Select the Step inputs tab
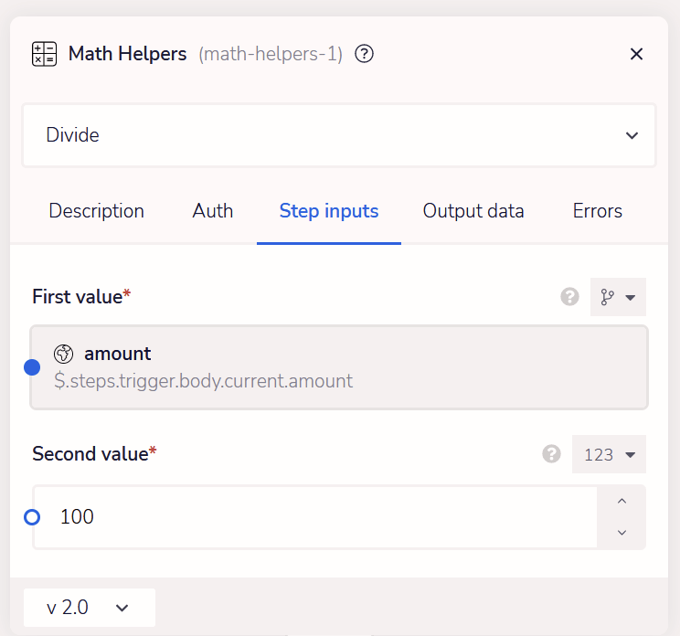The width and height of the screenshot is (680, 636). tap(329, 211)
